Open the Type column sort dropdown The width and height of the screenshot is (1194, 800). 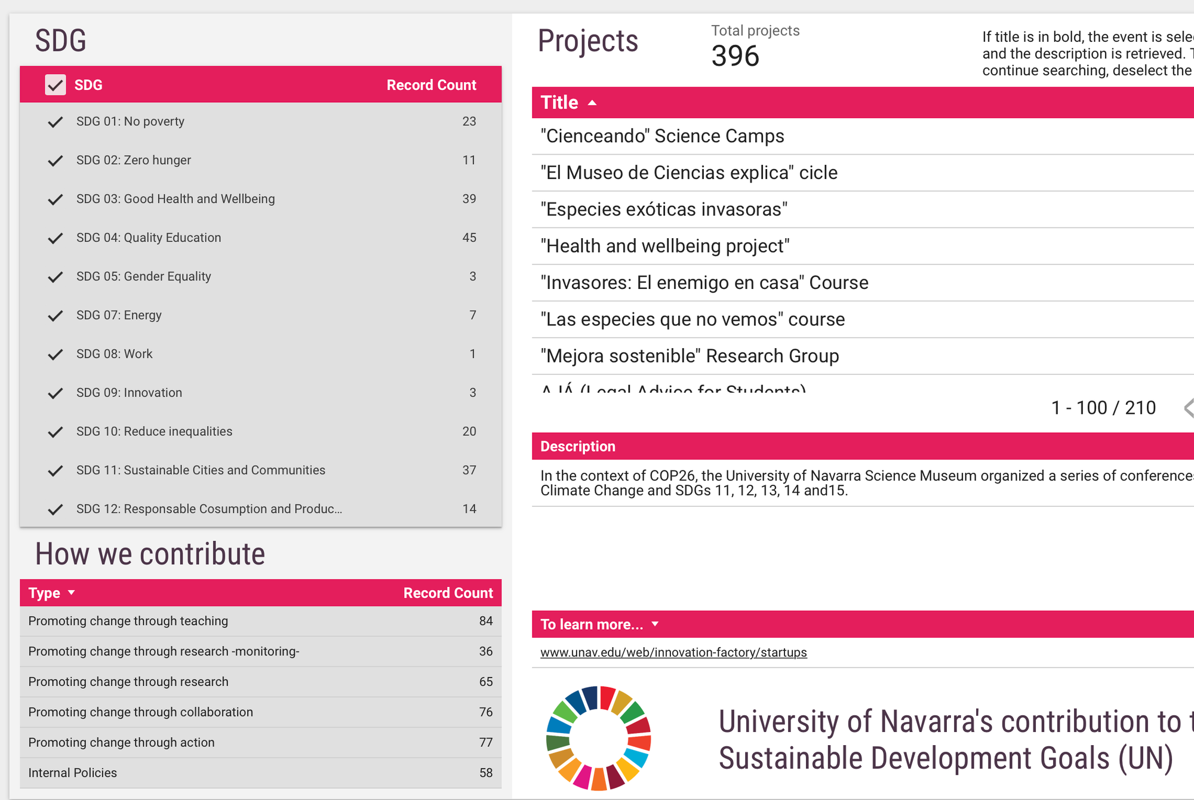pos(71,592)
